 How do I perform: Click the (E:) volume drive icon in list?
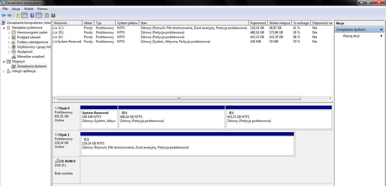(x=55, y=37)
